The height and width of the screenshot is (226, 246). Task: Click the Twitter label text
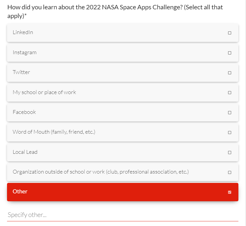pyautogui.click(x=21, y=72)
